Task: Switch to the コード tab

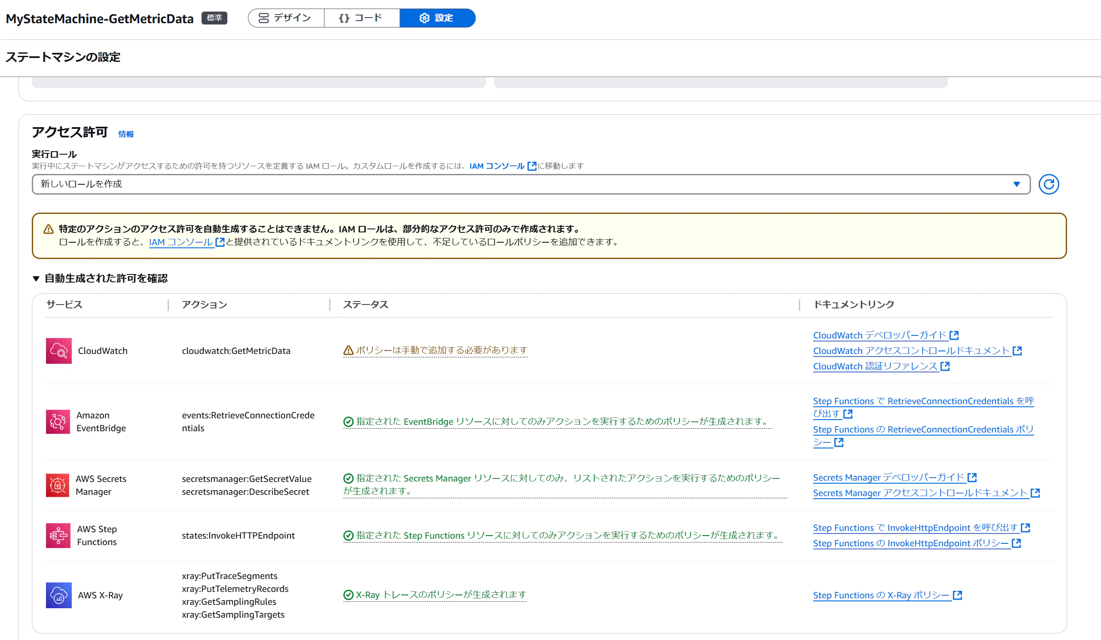Action: pyautogui.click(x=362, y=18)
